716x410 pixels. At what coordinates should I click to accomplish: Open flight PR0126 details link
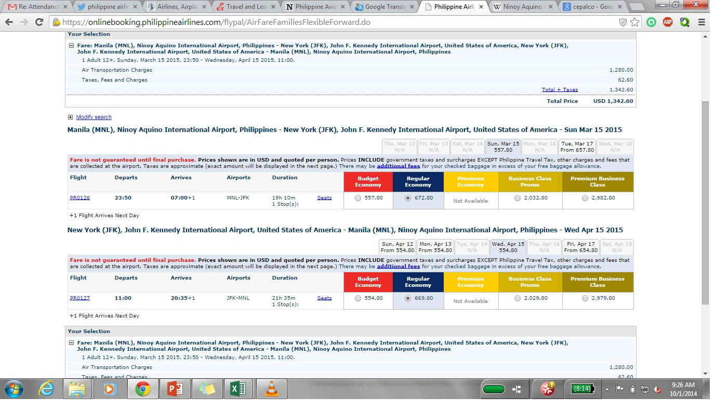pos(79,198)
